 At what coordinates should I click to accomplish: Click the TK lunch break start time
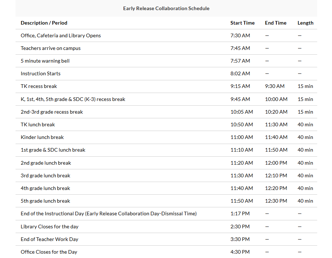click(x=242, y=124)
